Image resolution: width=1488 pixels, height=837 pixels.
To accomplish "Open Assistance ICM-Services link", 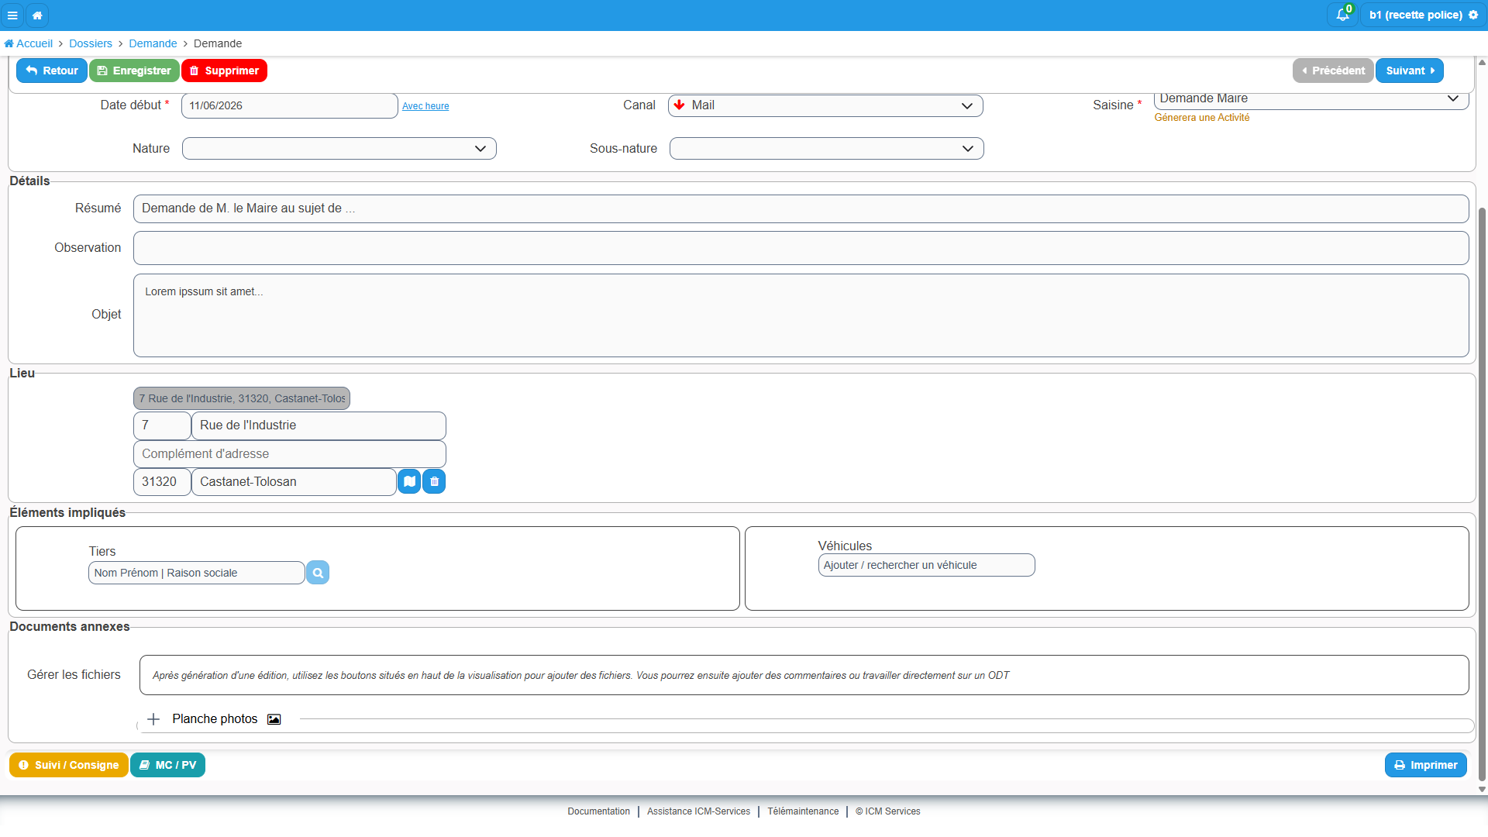I will [698, 811].
